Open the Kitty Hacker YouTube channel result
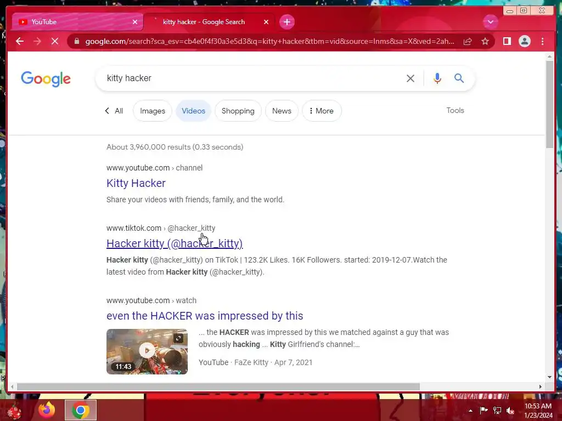This screenshot has width=562, height=421. [x=136, y=183]
